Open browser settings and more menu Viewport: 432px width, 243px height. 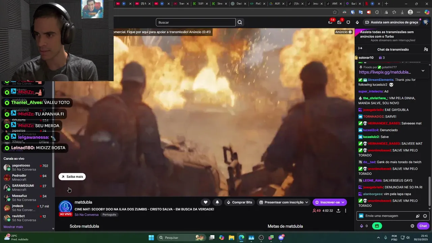pos(419,12)
